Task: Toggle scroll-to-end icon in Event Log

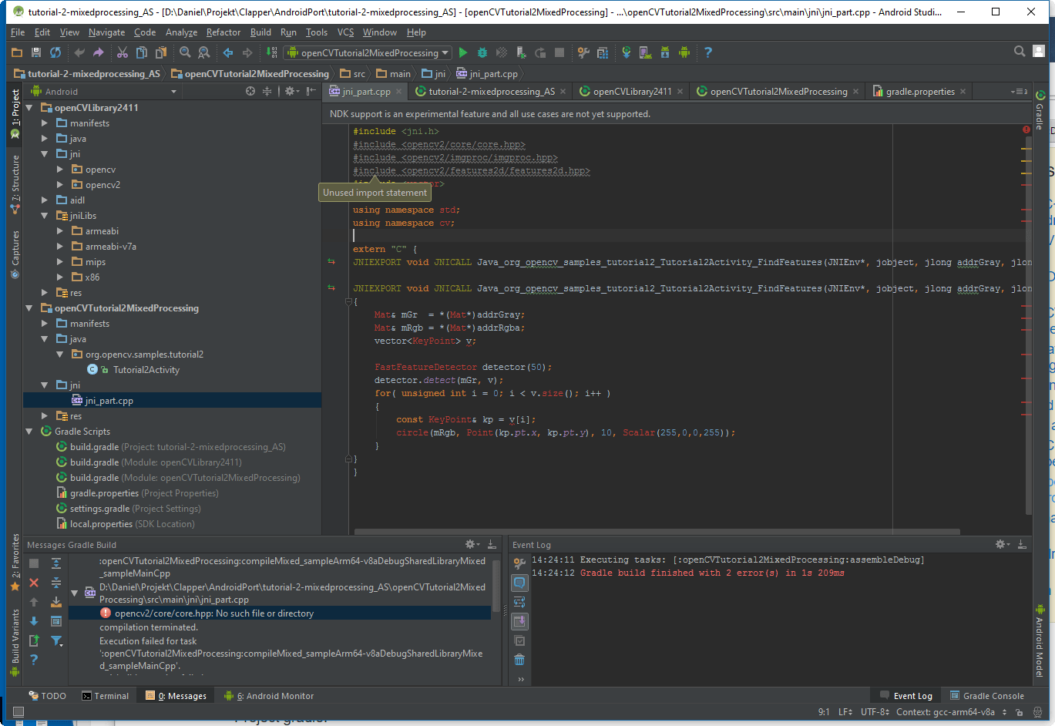Action: [x=519, y=621]
